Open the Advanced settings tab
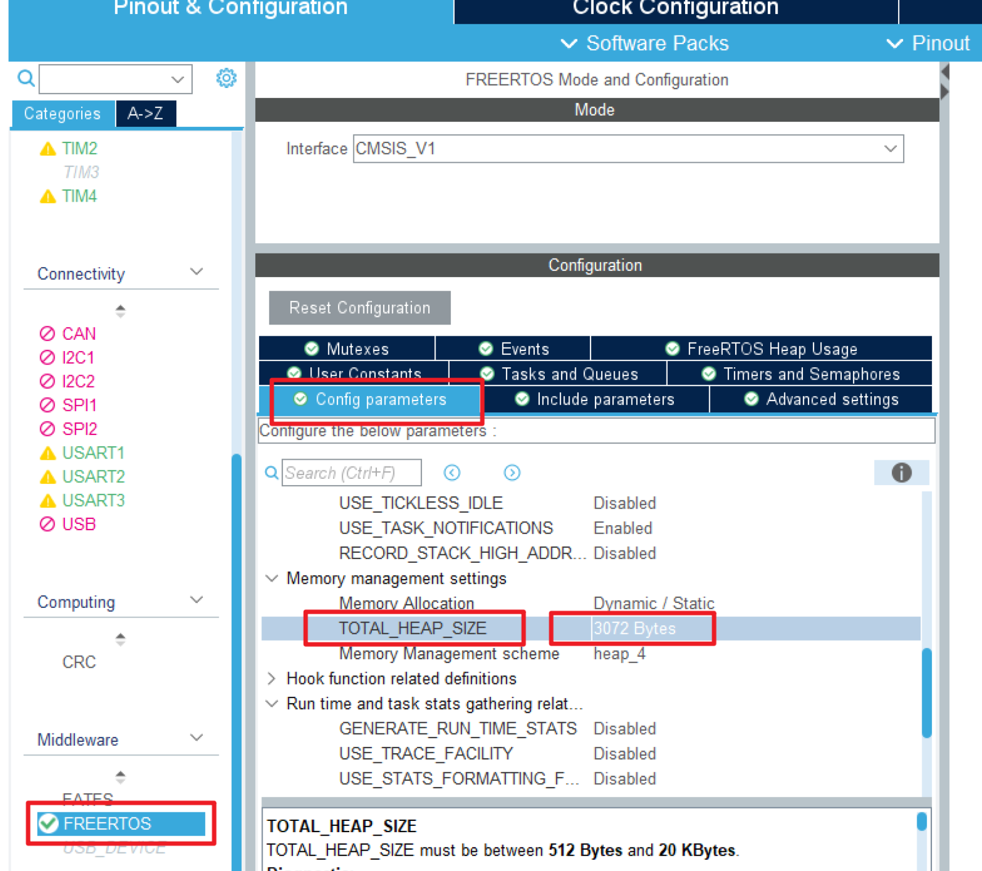 pyautogui.click(x=821, y=399)
